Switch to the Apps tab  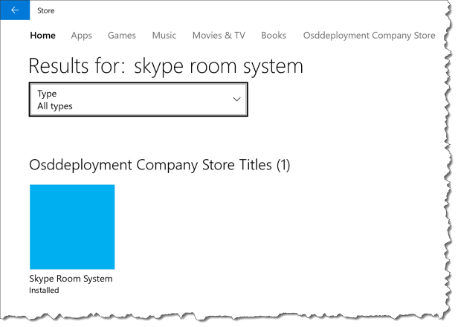pyautogui.click(x=82, y=36)
